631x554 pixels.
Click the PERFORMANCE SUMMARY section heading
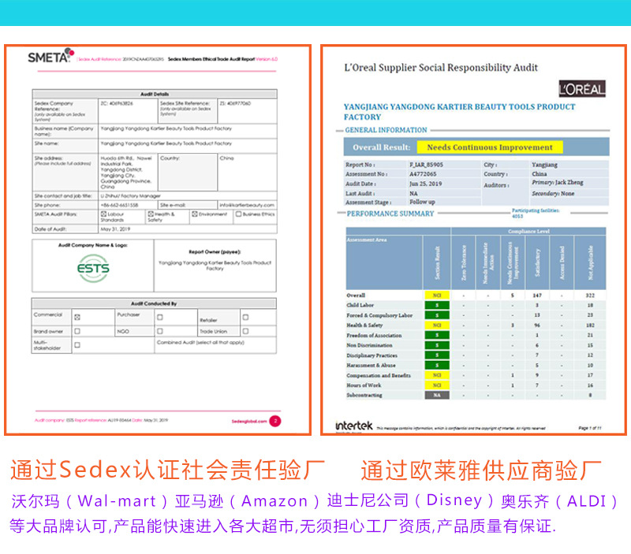(x=390, y=214)
